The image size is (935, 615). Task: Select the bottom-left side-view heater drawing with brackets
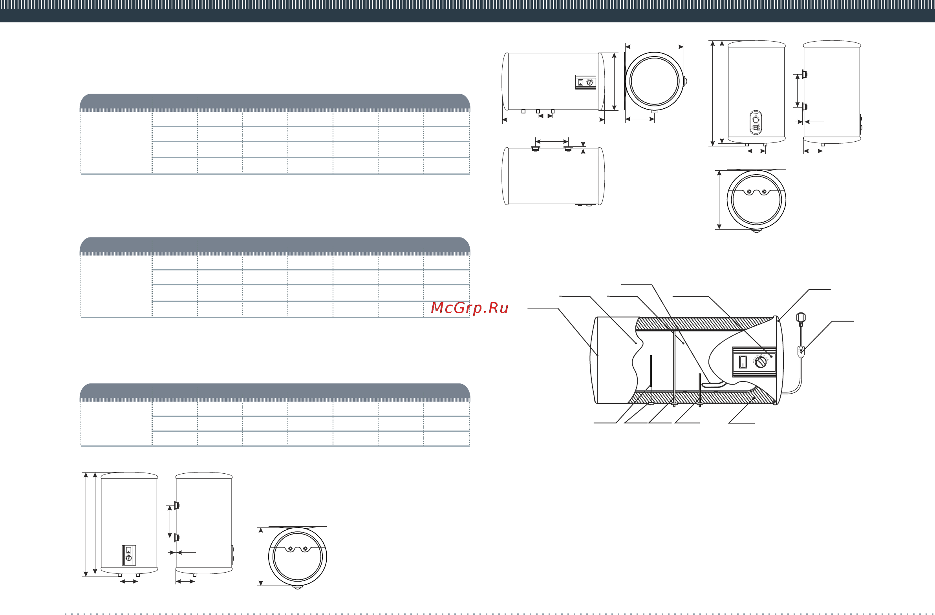coord(203,524)
